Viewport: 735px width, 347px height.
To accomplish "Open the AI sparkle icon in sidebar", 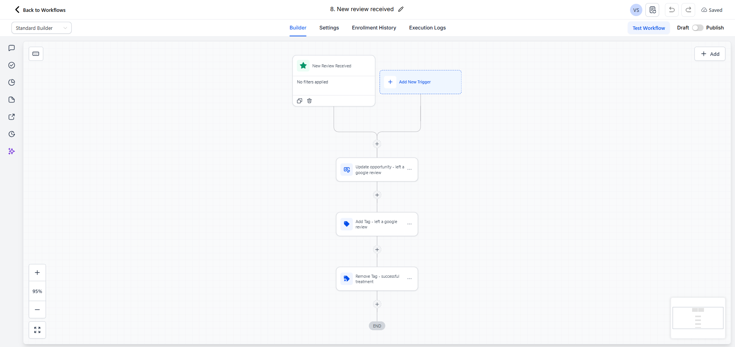I will pyautogui.click(x=11, y=152).
